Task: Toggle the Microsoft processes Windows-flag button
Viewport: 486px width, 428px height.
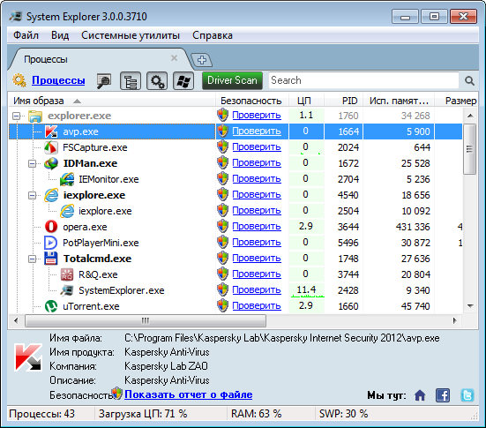Action: [183, 81]
